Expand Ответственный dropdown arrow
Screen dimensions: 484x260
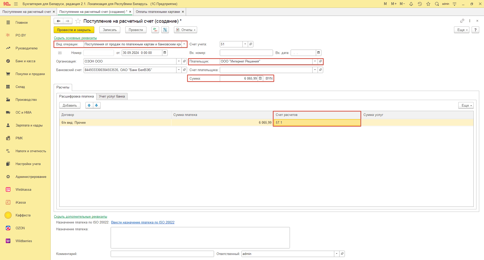[x=337, y=254]
